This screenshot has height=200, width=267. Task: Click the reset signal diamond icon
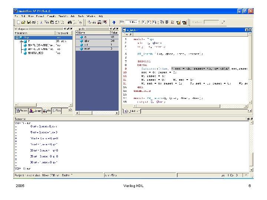coord(81,49)
